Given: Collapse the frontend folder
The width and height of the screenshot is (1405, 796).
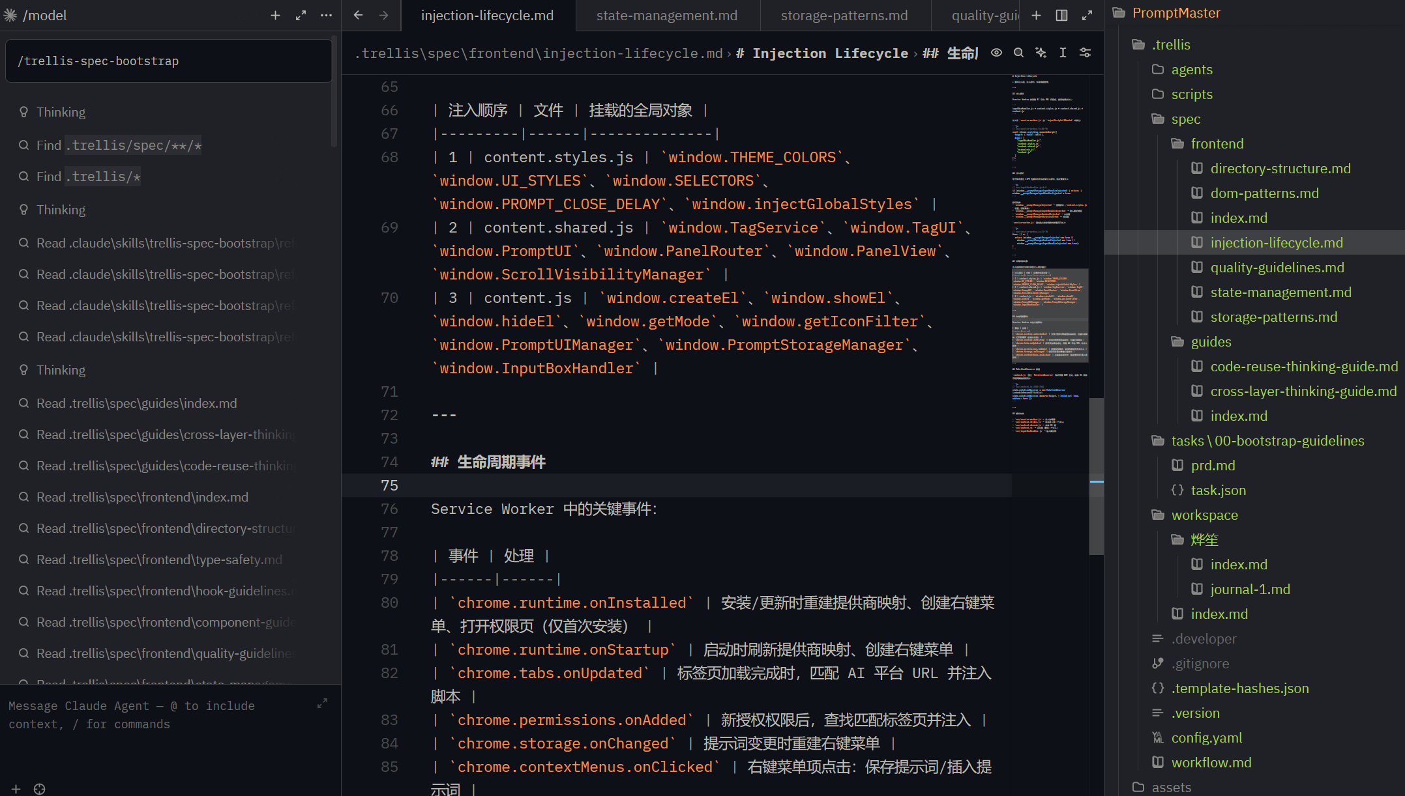Looking at the screenshot, I should pos(1217,143).
